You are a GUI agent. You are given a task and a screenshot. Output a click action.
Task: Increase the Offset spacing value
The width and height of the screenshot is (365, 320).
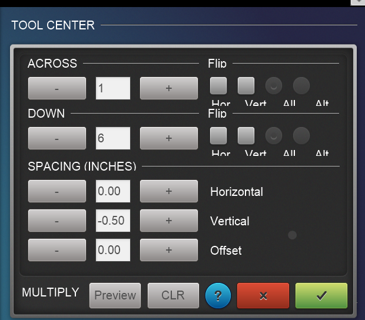pos(169,250)
